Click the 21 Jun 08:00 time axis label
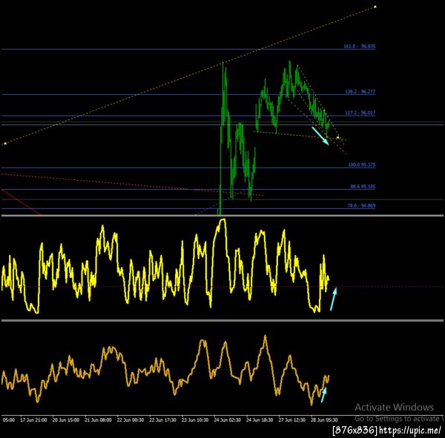The image size is (445, 438). pos(98,420)
